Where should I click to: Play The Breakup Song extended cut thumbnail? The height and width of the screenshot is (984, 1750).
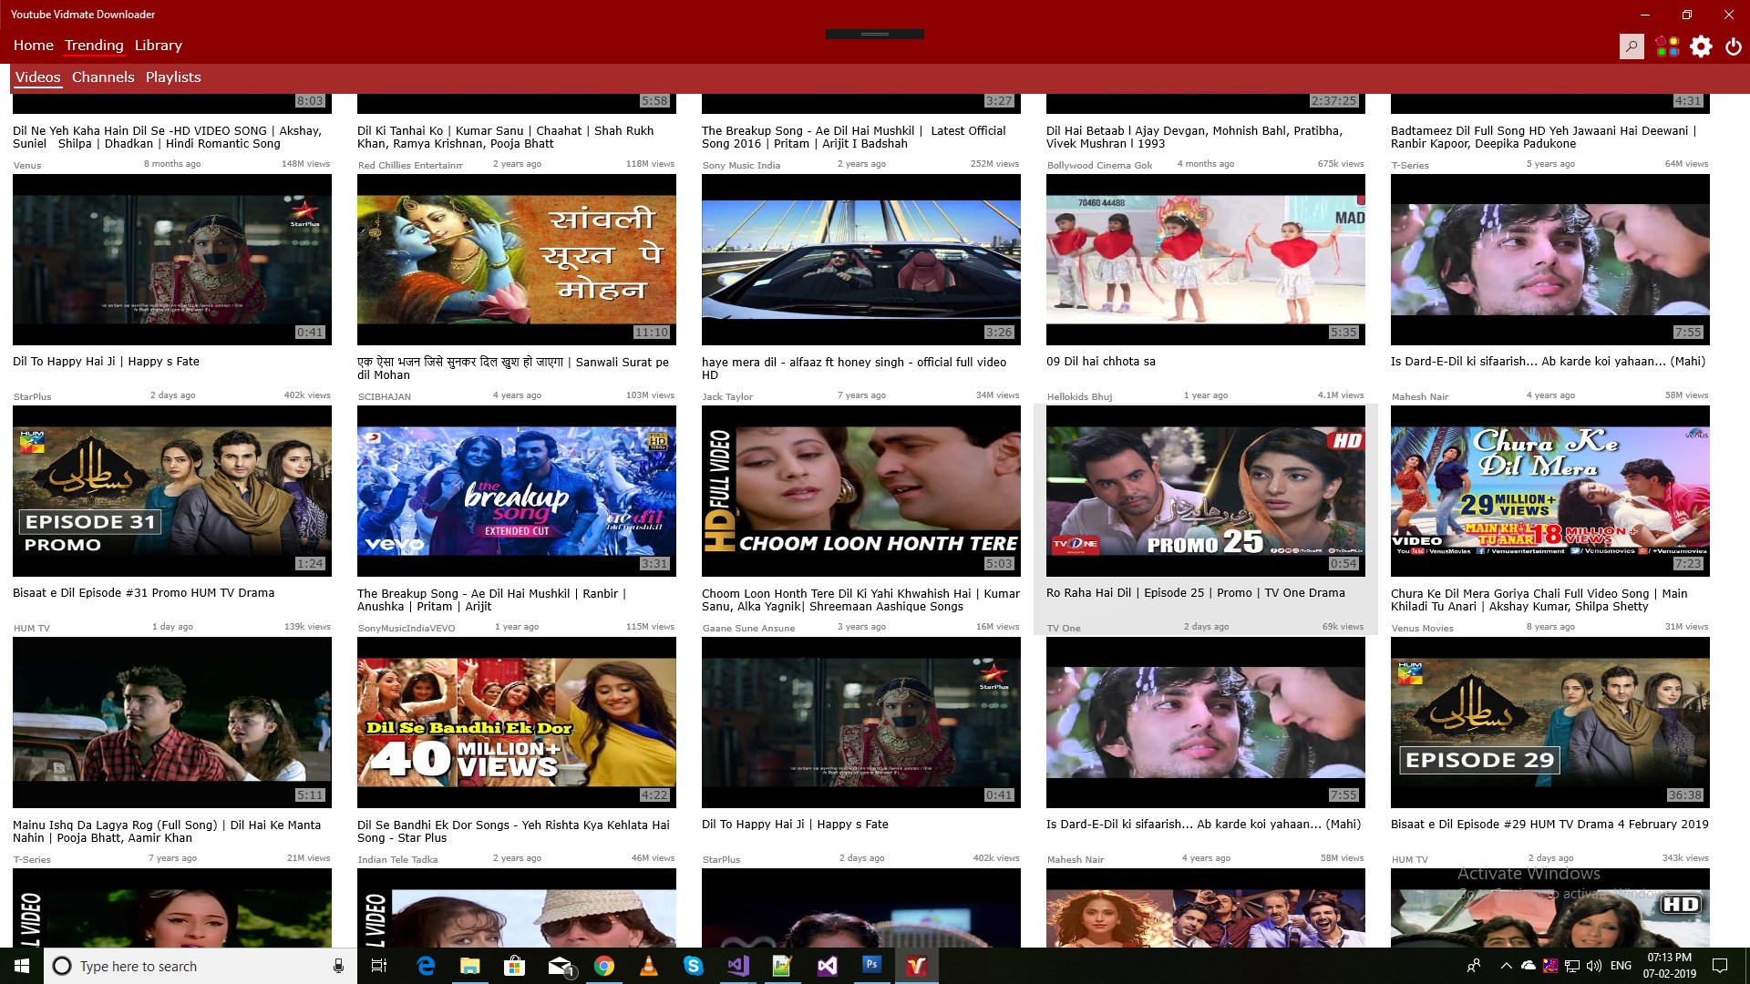tap(516, 492)
